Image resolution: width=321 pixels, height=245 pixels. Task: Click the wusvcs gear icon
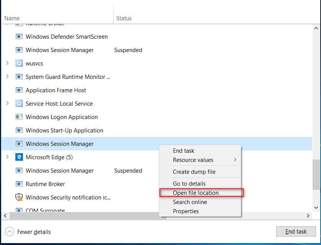coord(19,64)
